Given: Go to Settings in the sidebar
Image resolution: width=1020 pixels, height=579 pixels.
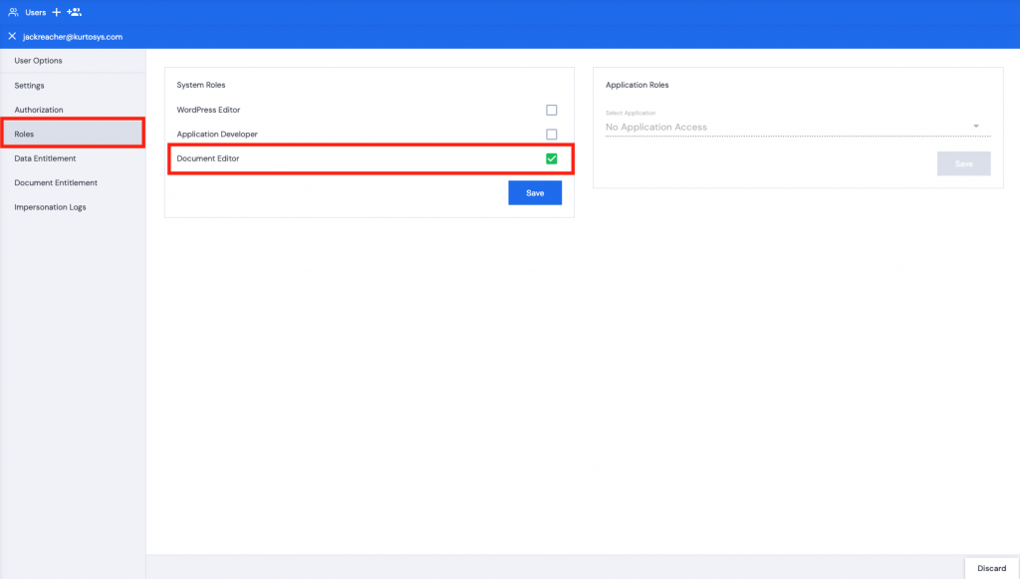Looking at the screenshot, I should 73,86.
